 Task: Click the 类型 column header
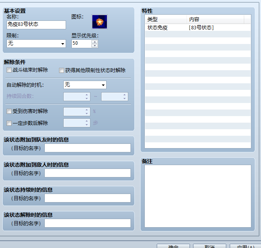[x=166, y=19]
